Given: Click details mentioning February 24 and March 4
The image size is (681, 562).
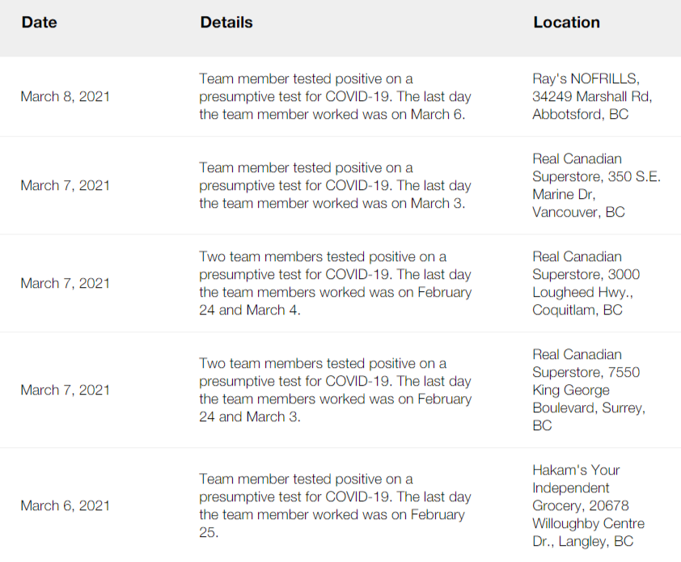Looking at the screenshot, I should point(335,283).
